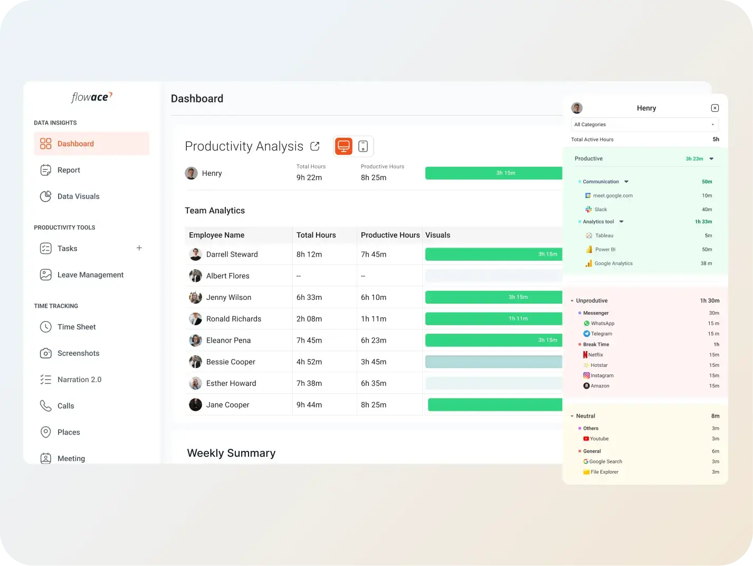Click the Report icon in sidebar
This screenshot has height=566, width=753.
click(46, 170)
